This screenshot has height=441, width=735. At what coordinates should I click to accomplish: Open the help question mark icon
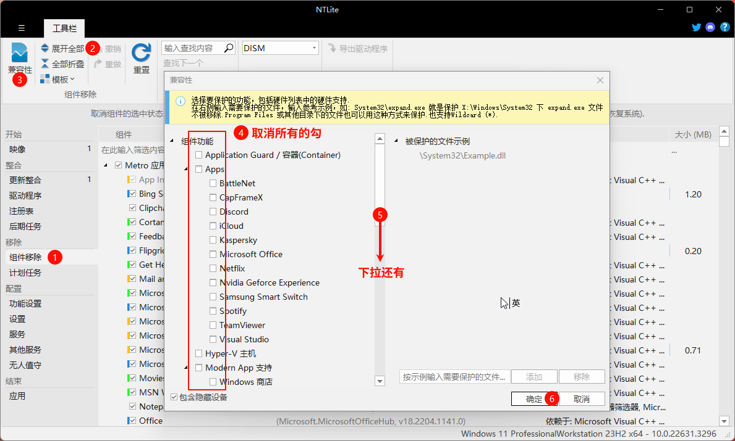pyautogui.click(x=724, y=27)
